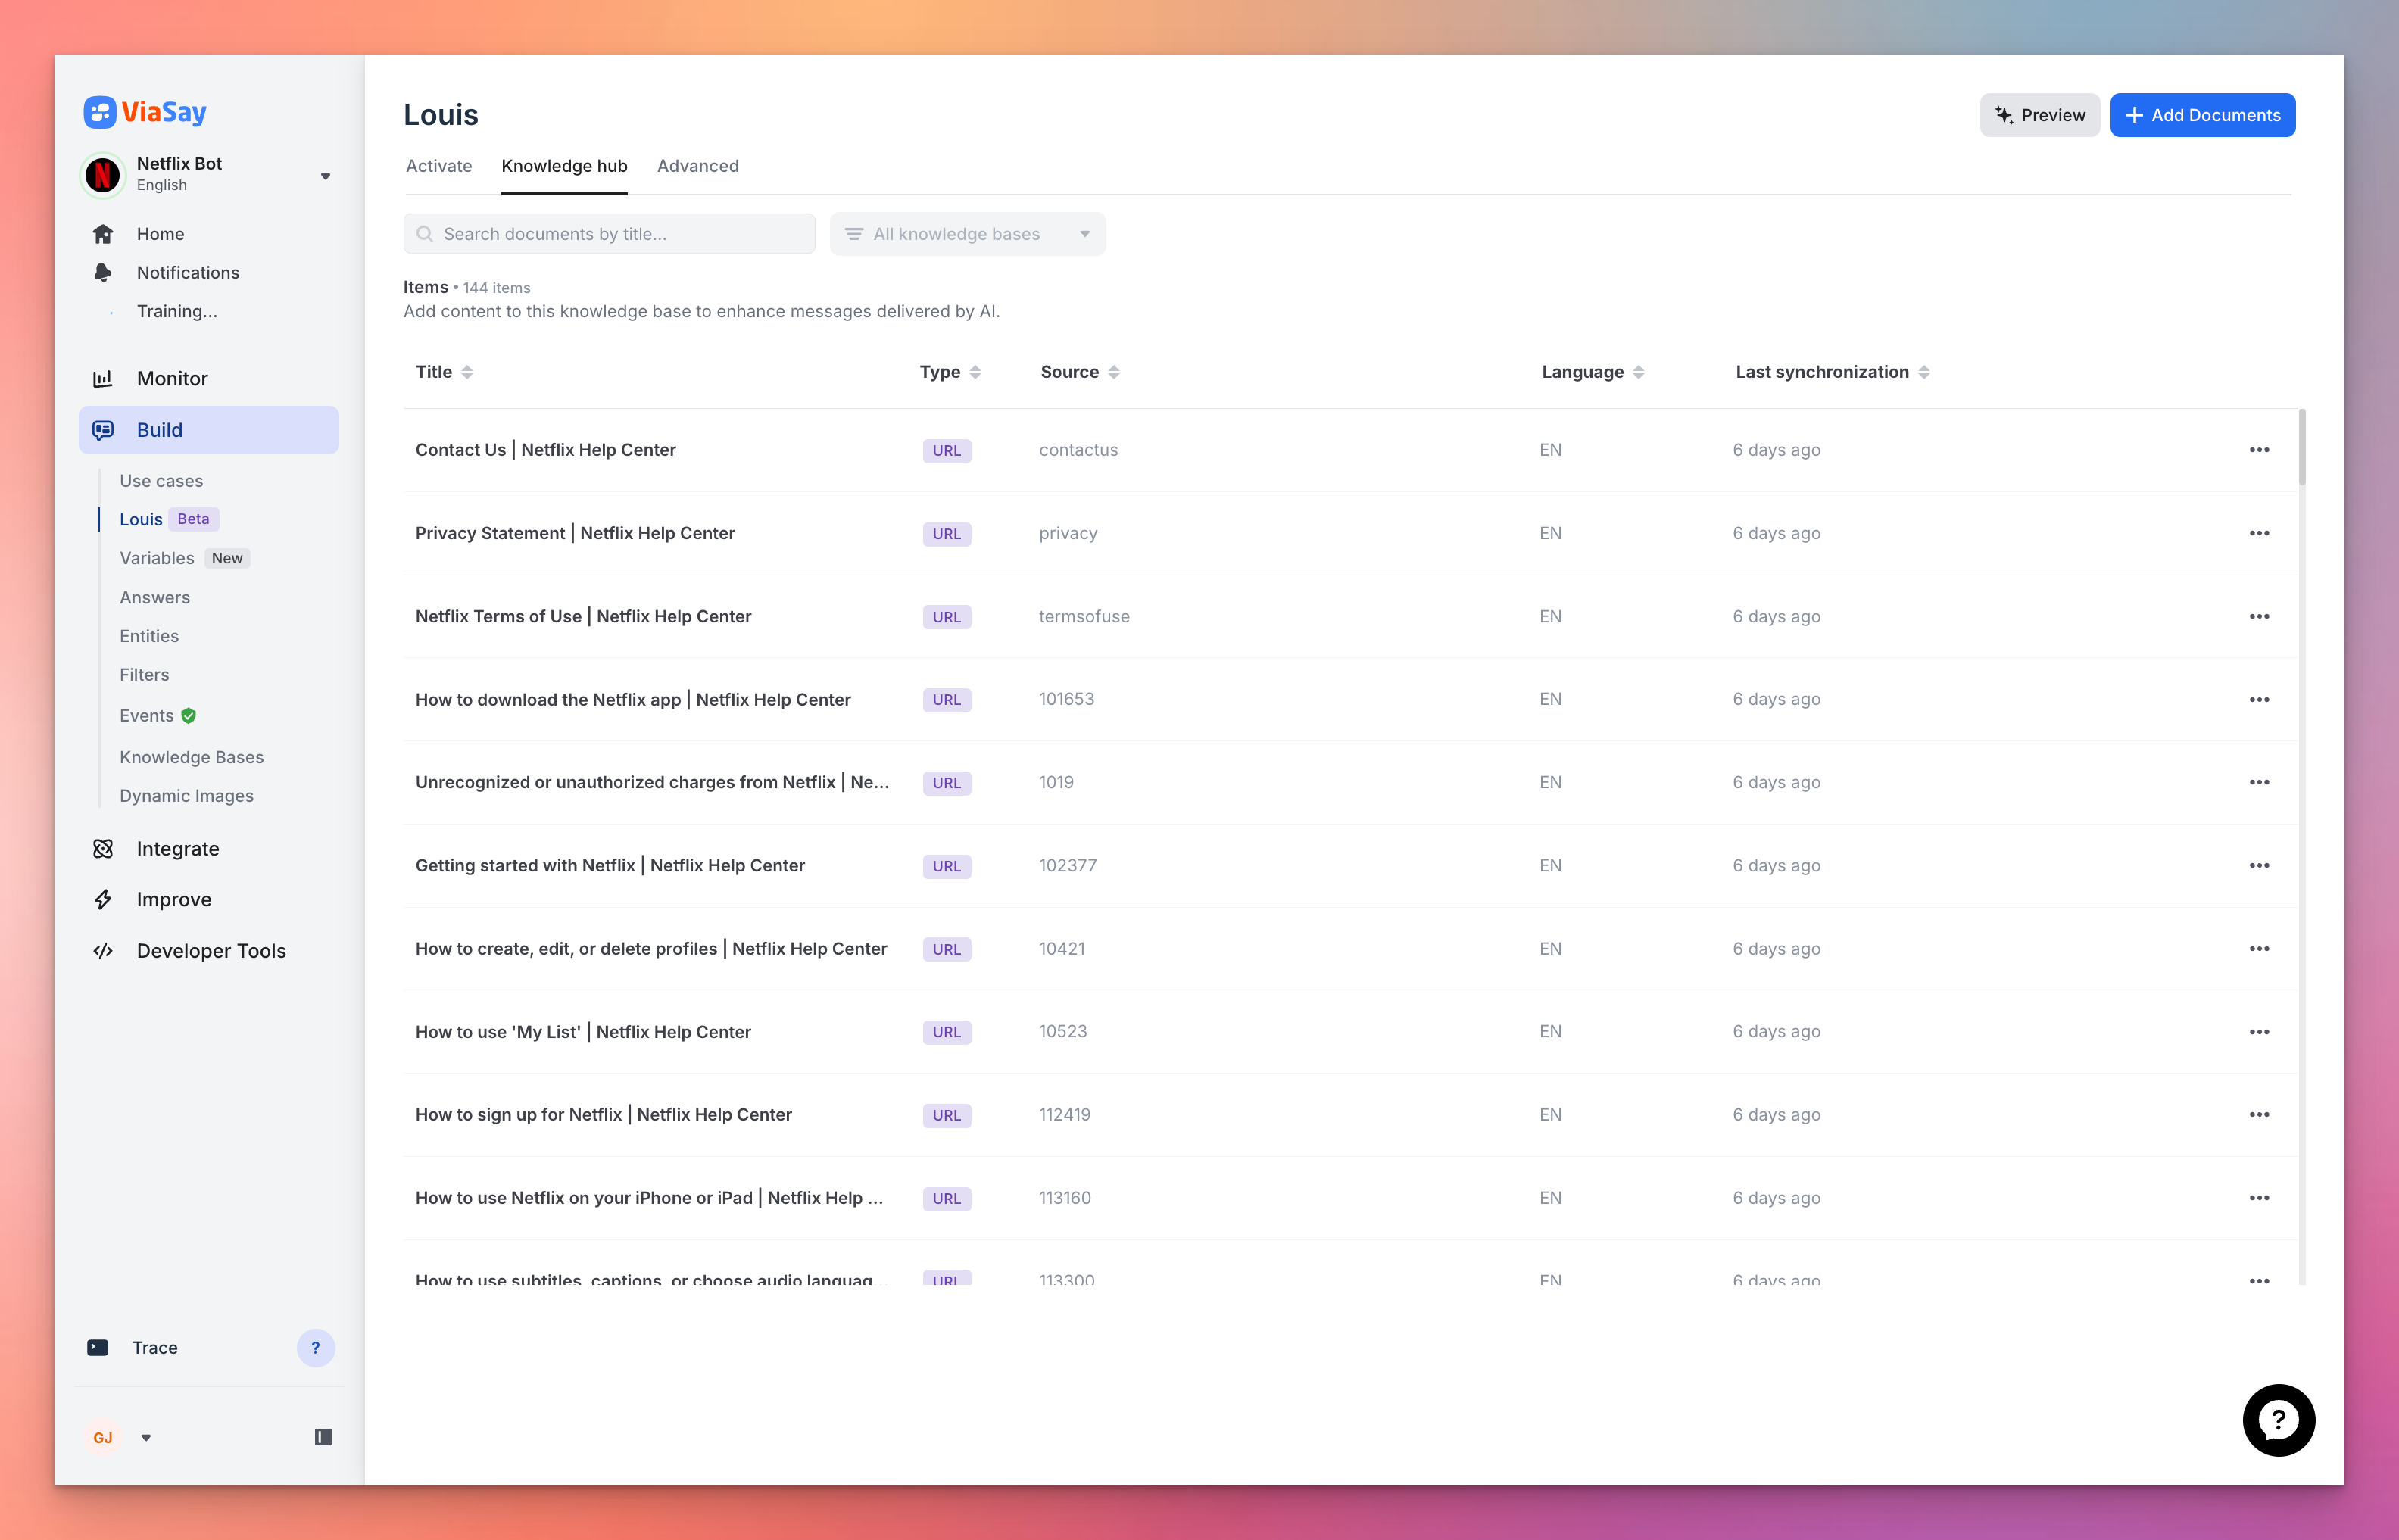Open the Trace panel
2399x1540 pixels.
tap(155, 1348)
